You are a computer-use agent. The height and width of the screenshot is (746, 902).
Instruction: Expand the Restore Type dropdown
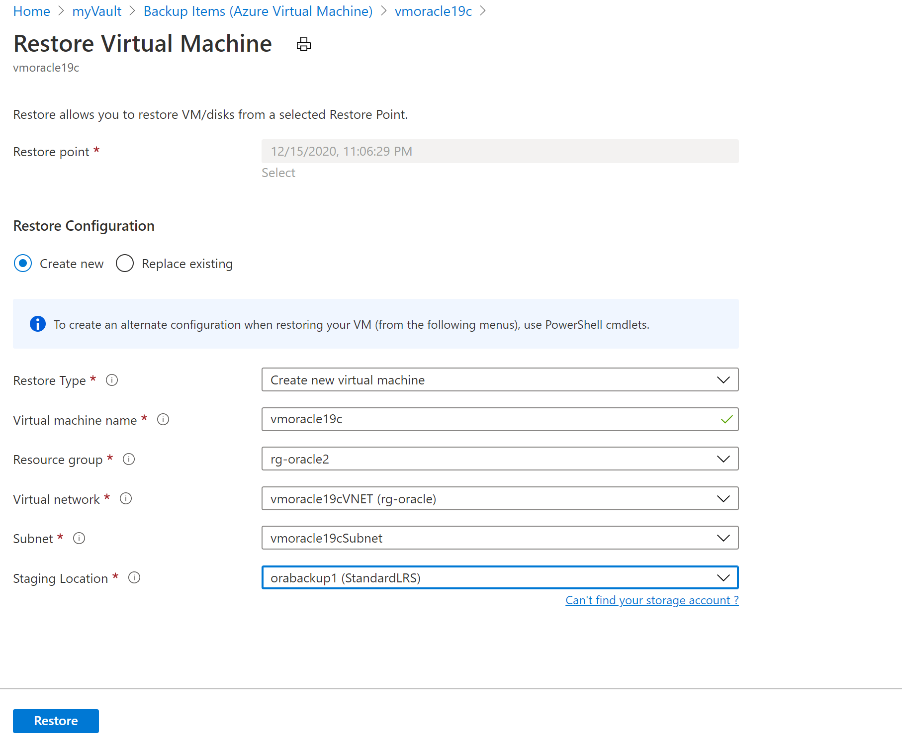click(x=500, y=380)
